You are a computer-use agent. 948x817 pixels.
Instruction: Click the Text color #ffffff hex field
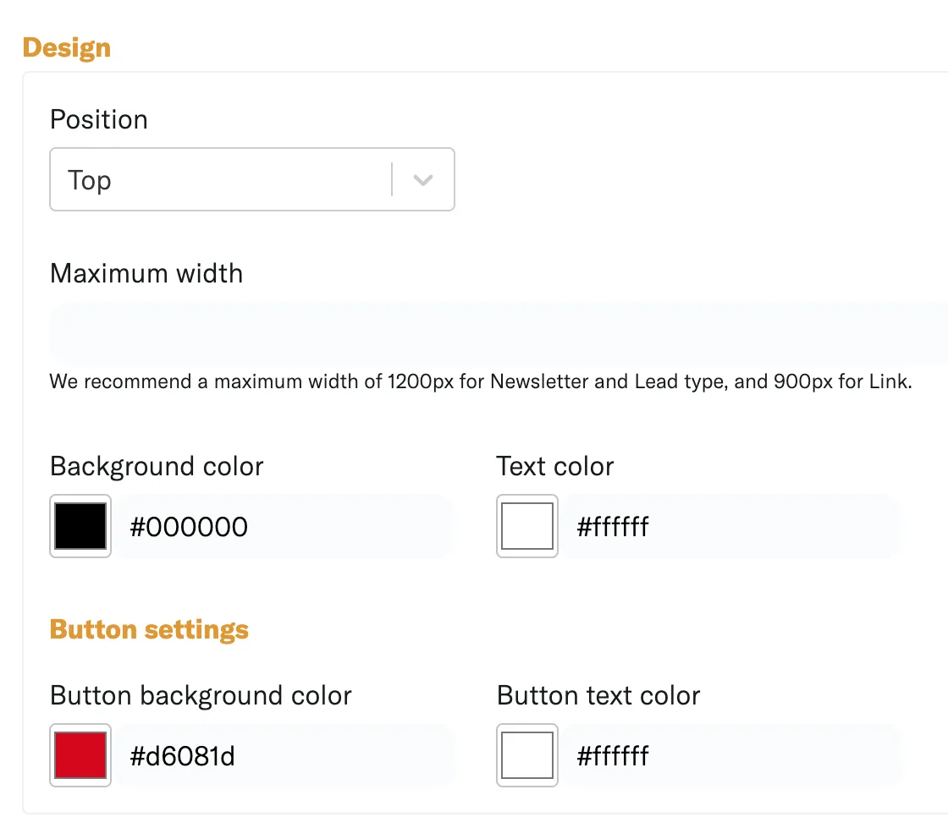tap(732, 526)
